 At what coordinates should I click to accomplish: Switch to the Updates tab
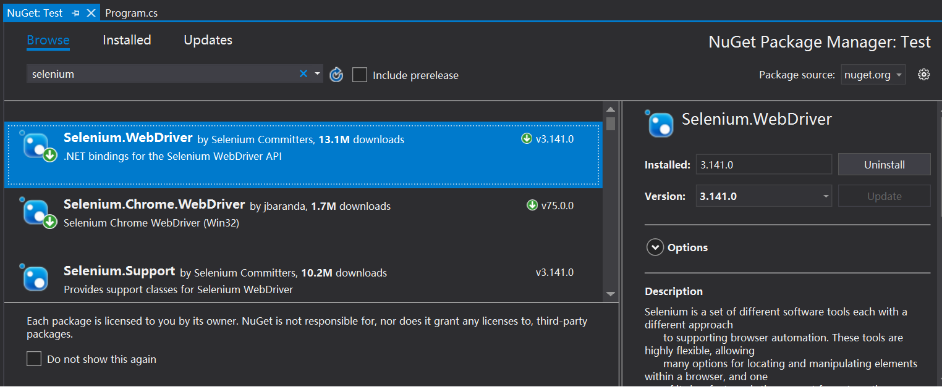pos(208,40)
